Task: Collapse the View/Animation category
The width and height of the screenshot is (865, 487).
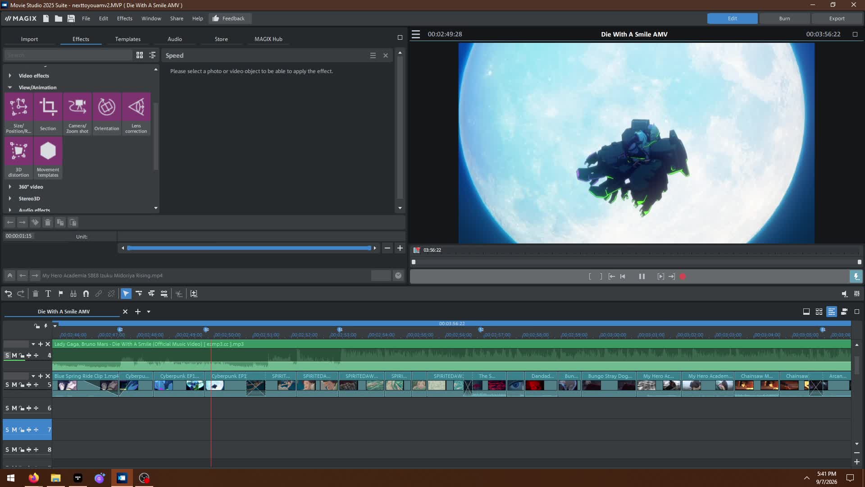Action: click(10, 87)
